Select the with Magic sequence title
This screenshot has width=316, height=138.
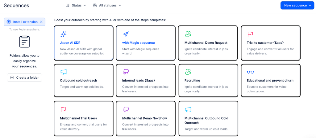pyautogui.click(x=139, y=43)
